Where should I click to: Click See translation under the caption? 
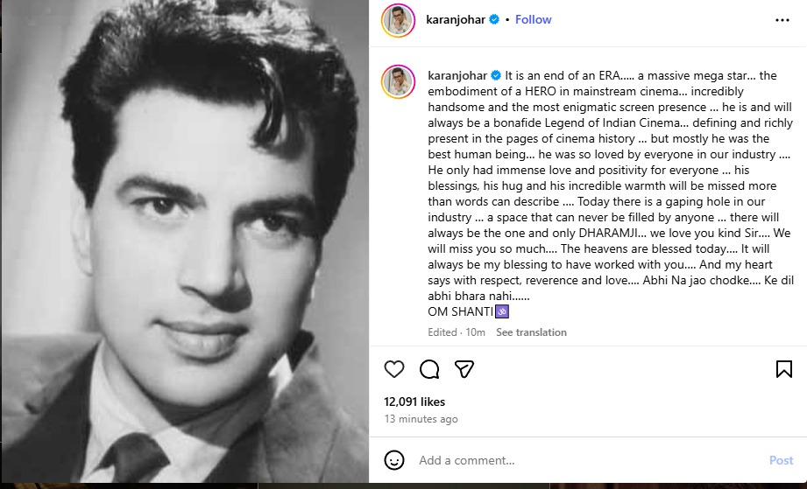(531, 332)
